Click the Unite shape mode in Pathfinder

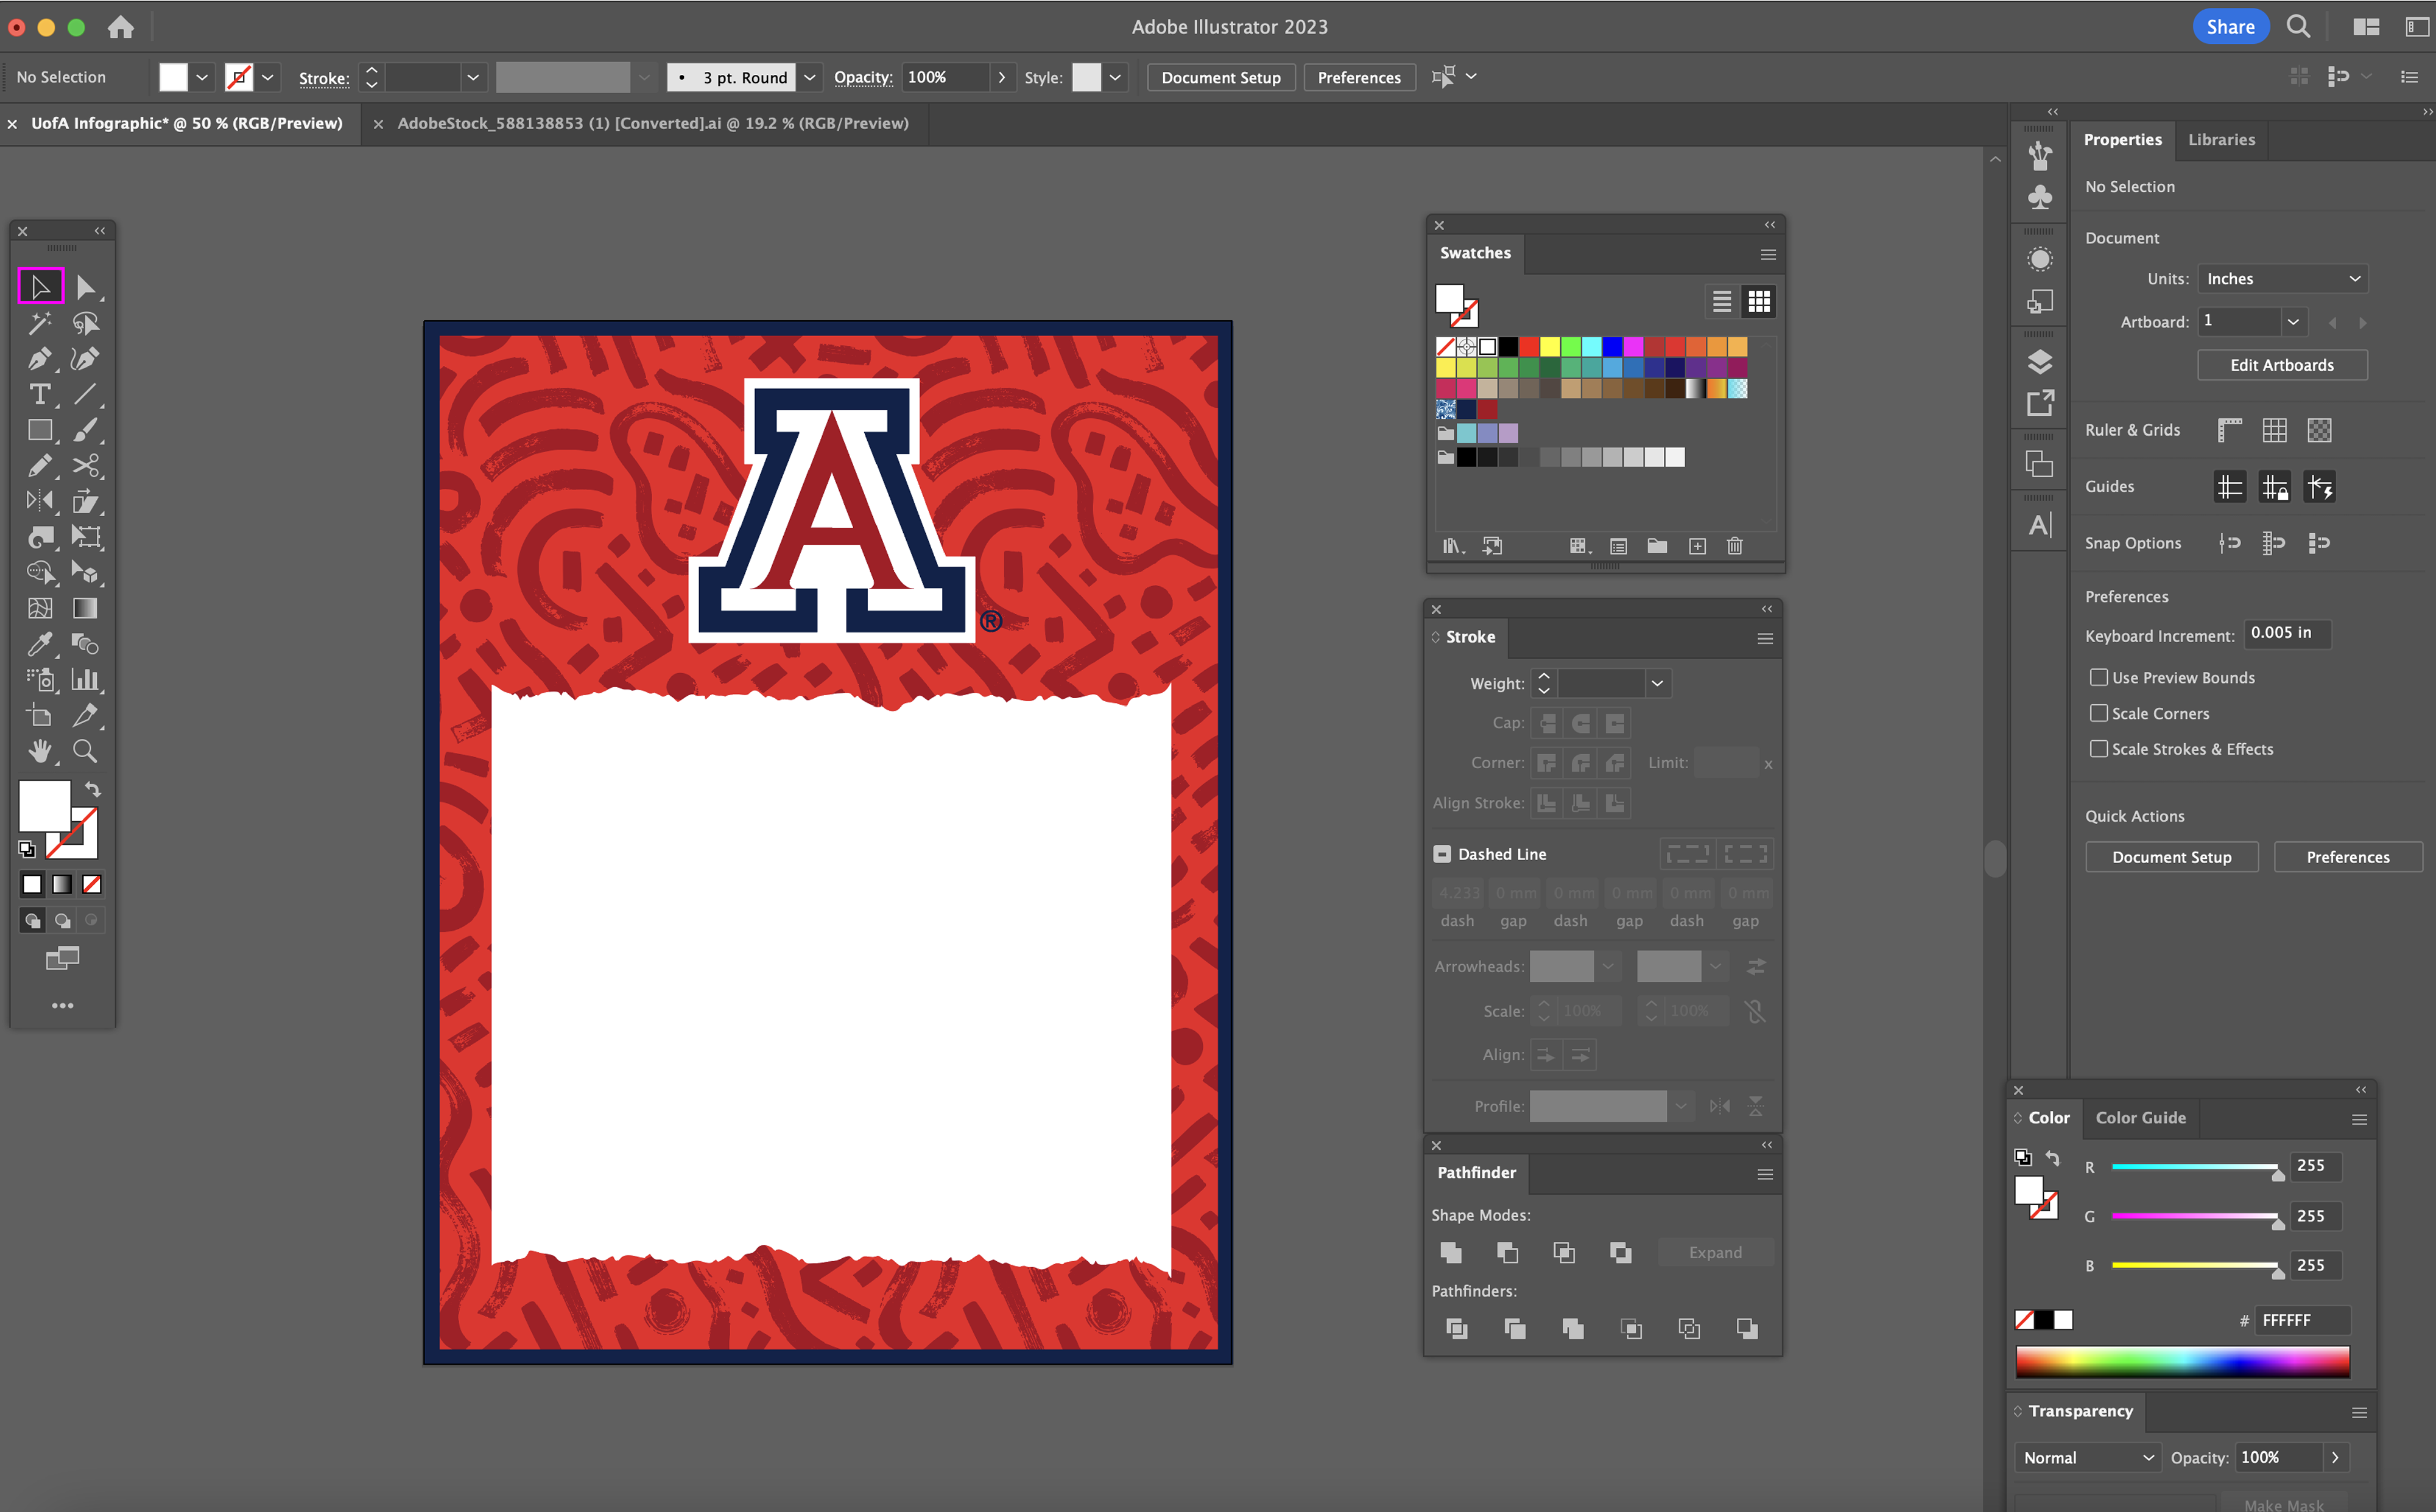(1451, 1252)
